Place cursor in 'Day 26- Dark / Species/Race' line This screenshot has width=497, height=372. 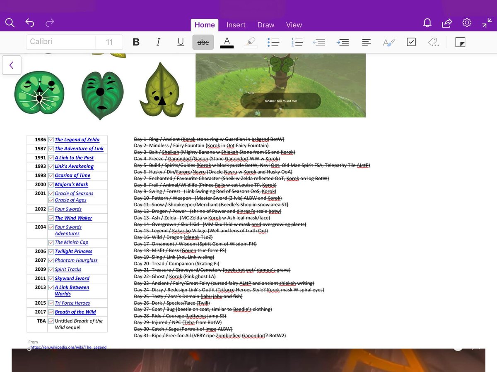(x=172, y=303)
